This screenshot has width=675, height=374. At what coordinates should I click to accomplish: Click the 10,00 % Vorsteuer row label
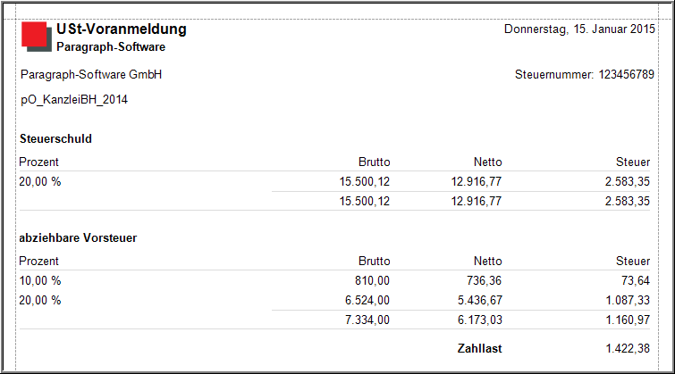point(40,280)
